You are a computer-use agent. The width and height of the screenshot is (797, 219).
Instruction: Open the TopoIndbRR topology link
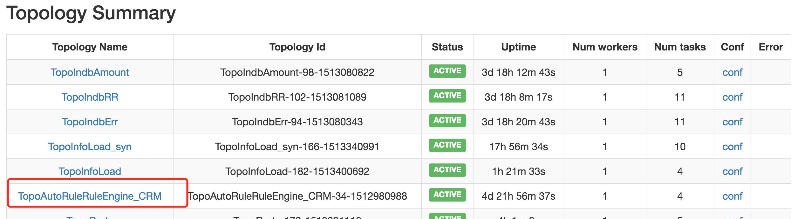[90, 97]
